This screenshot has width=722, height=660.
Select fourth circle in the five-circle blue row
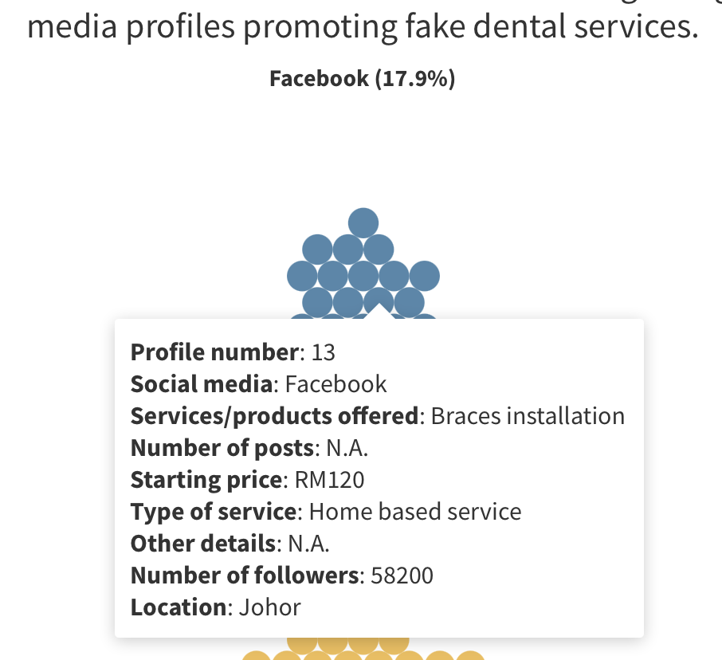coord(394,276)
